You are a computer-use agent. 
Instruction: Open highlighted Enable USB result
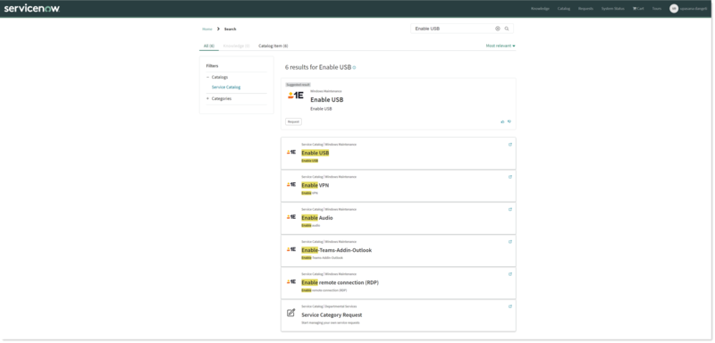tap(315, 153)
